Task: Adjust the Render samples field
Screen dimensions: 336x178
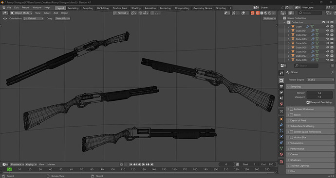Action: click(319, 93)
